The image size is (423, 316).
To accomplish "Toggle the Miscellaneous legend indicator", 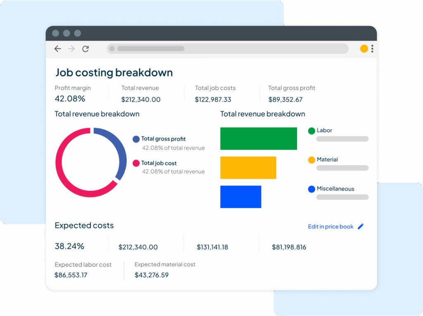I will tap(311, 189).
